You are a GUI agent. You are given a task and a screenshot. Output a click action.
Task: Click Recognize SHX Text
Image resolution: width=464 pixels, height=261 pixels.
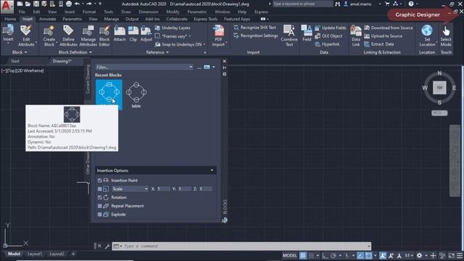click(254, 28)
